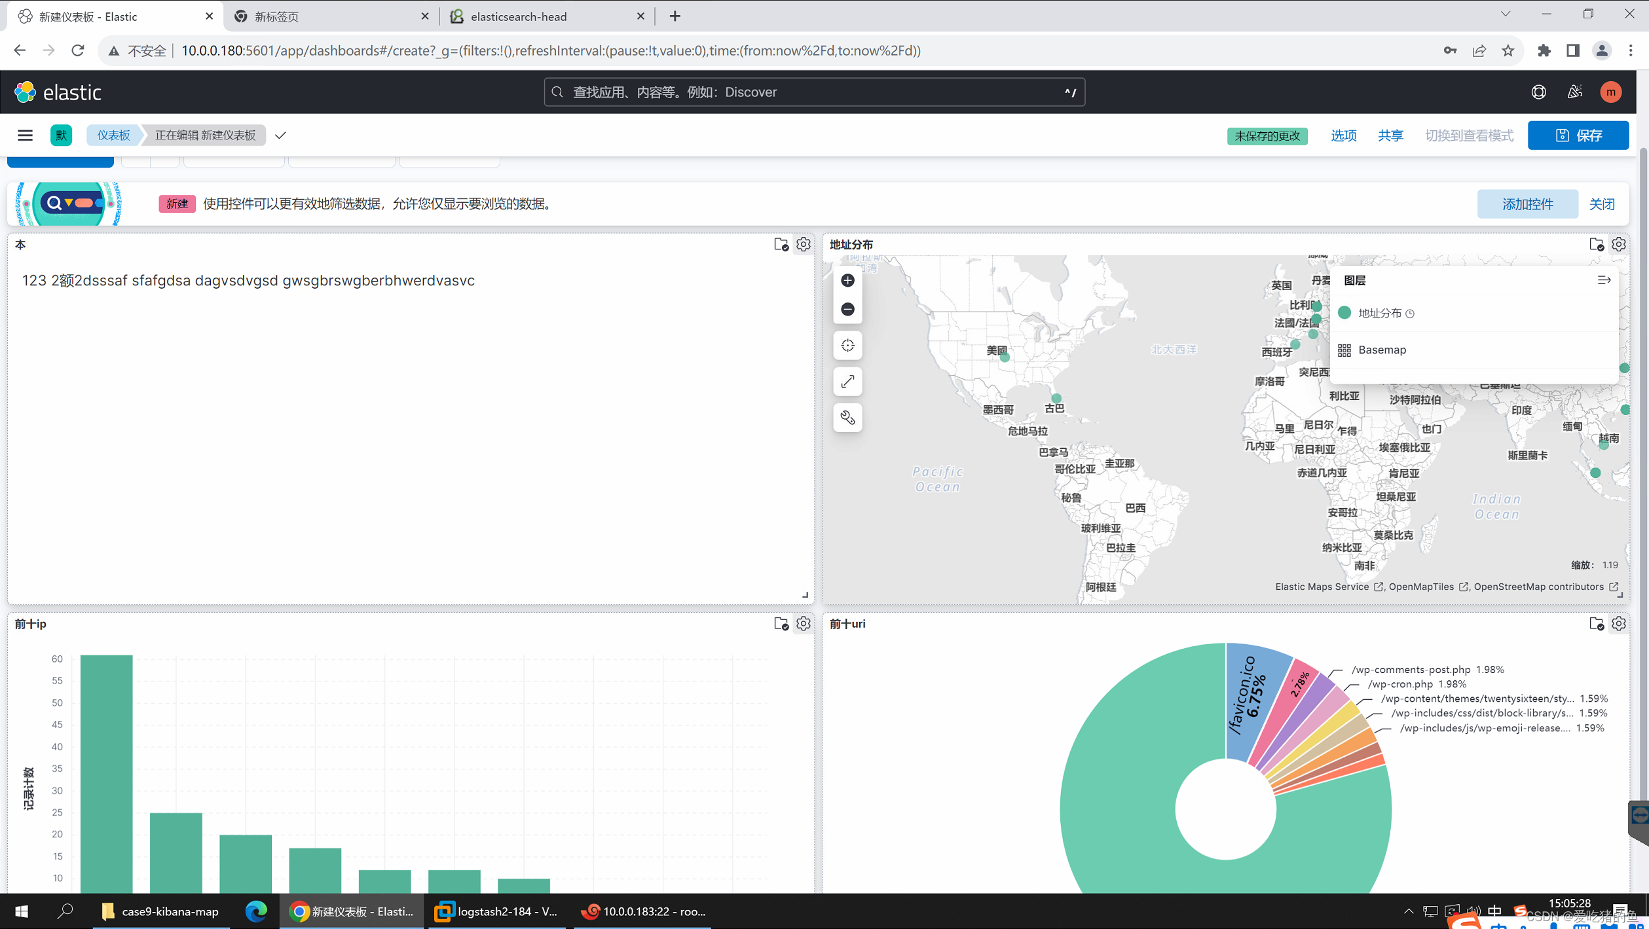This screenshot has height=929, width=1649.
Task: Collapse the map layers panel
Action: point(1604,280)
